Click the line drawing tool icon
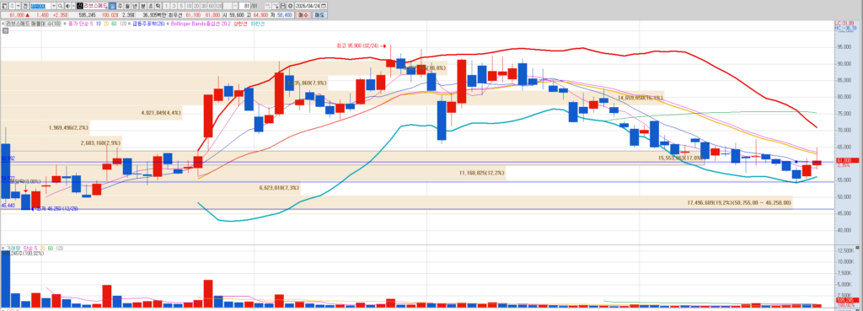Screen dimensions: 863x311 click(x=276, y=6)
